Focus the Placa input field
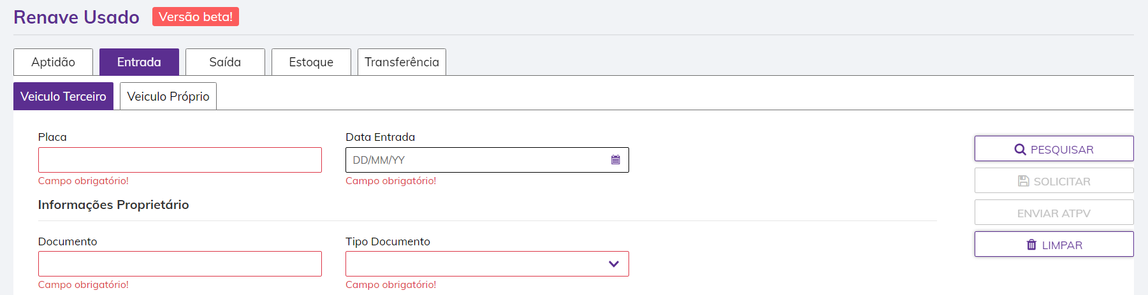Viewport: 1148px width, 295px height. pos(180,160)
